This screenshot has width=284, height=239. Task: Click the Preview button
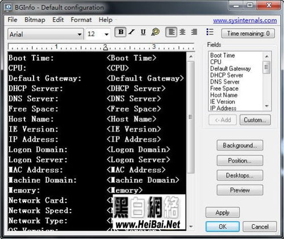coord(240,190)
